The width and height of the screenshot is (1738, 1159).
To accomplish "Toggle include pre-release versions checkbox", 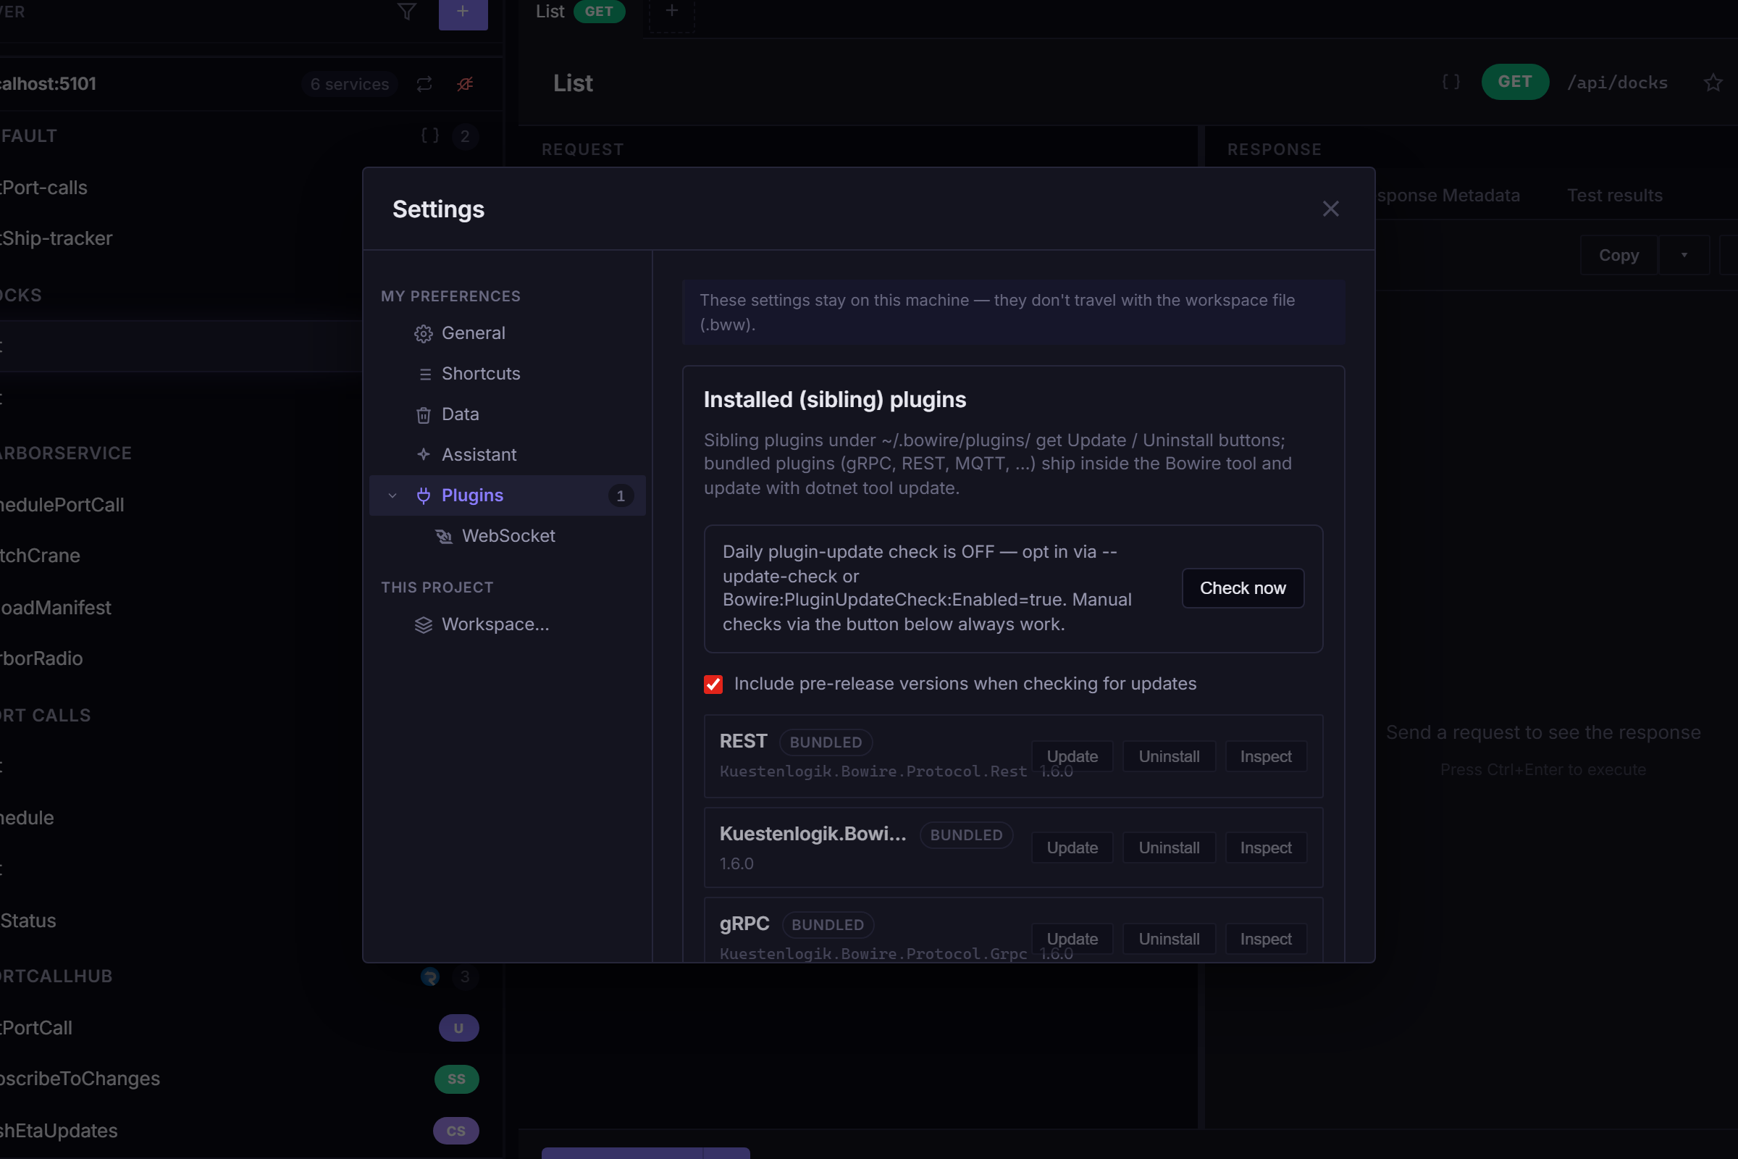I will 713,685.
